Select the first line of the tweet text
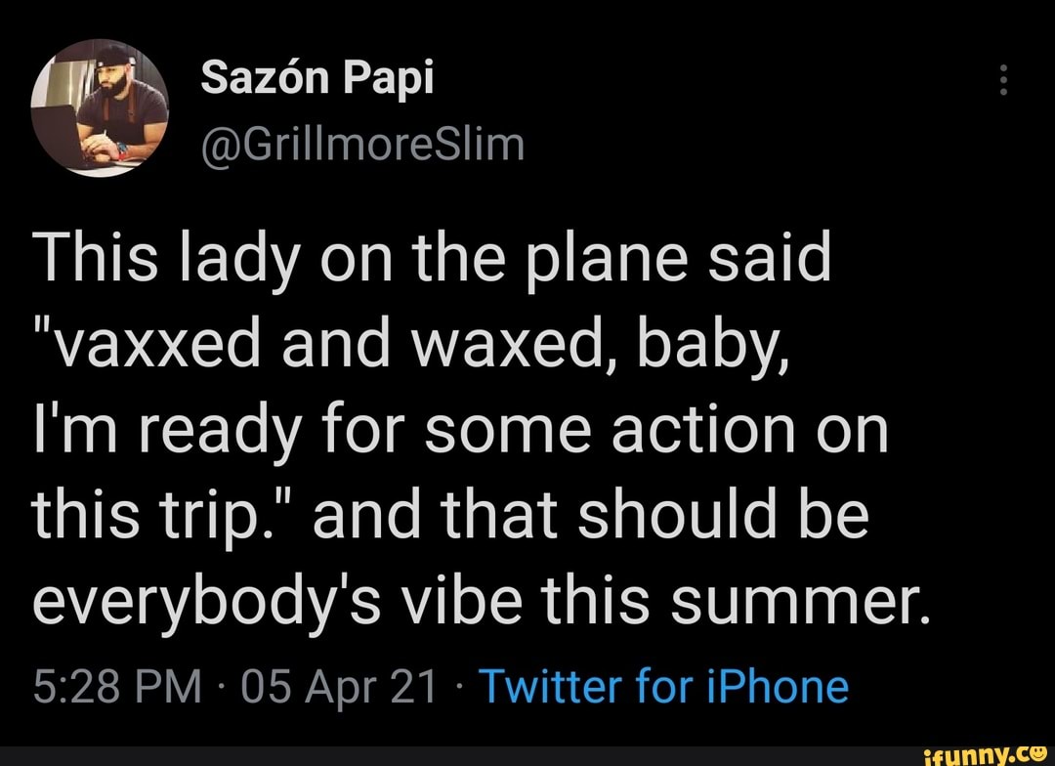The width and height of the screenshot is (1055, 766). [433, 257]
